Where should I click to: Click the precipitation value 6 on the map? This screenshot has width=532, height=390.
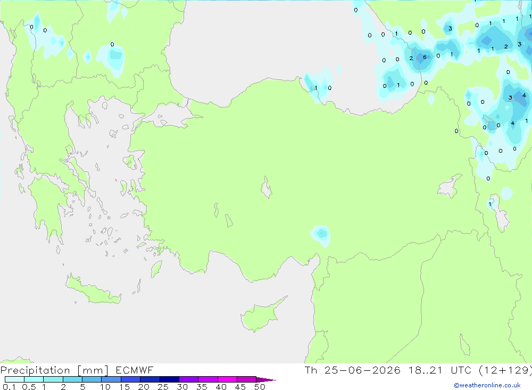click(425, 57)
